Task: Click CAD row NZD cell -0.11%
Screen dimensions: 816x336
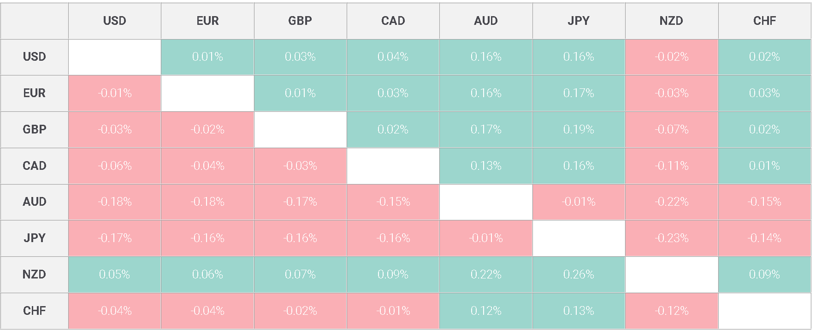Action: 671,166
